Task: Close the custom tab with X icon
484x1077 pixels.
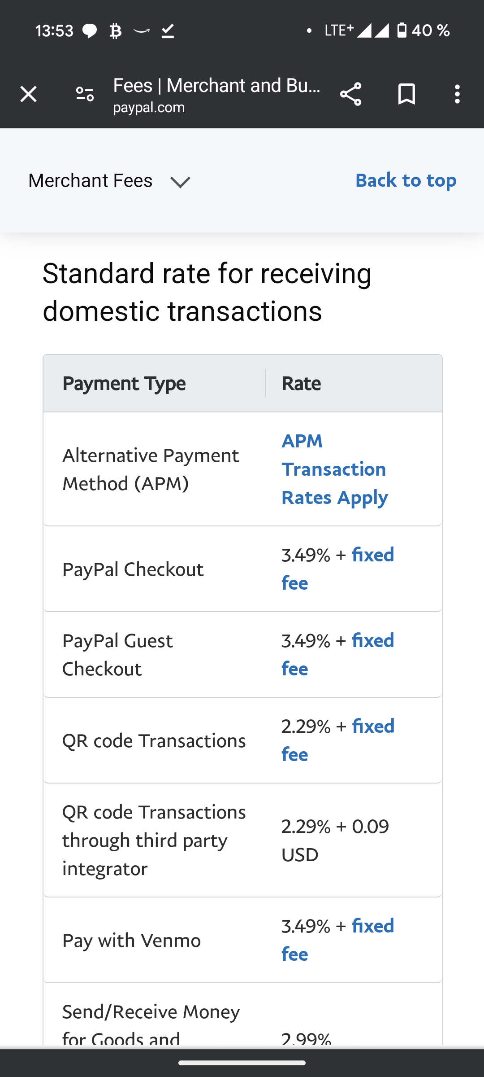Action: tap(28, 94)
